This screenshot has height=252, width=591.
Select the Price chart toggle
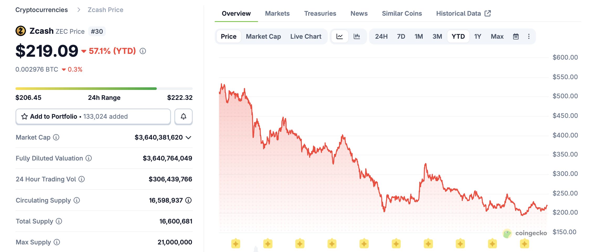[x=228, y=36]
